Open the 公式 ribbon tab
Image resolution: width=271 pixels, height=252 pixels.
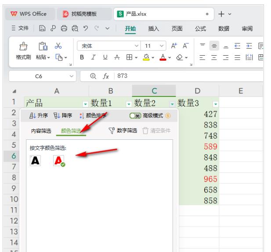click(200, 28)
